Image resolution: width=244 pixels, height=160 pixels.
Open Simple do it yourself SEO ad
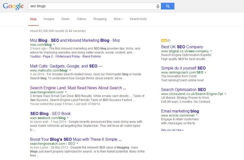(x=183, y=68)
